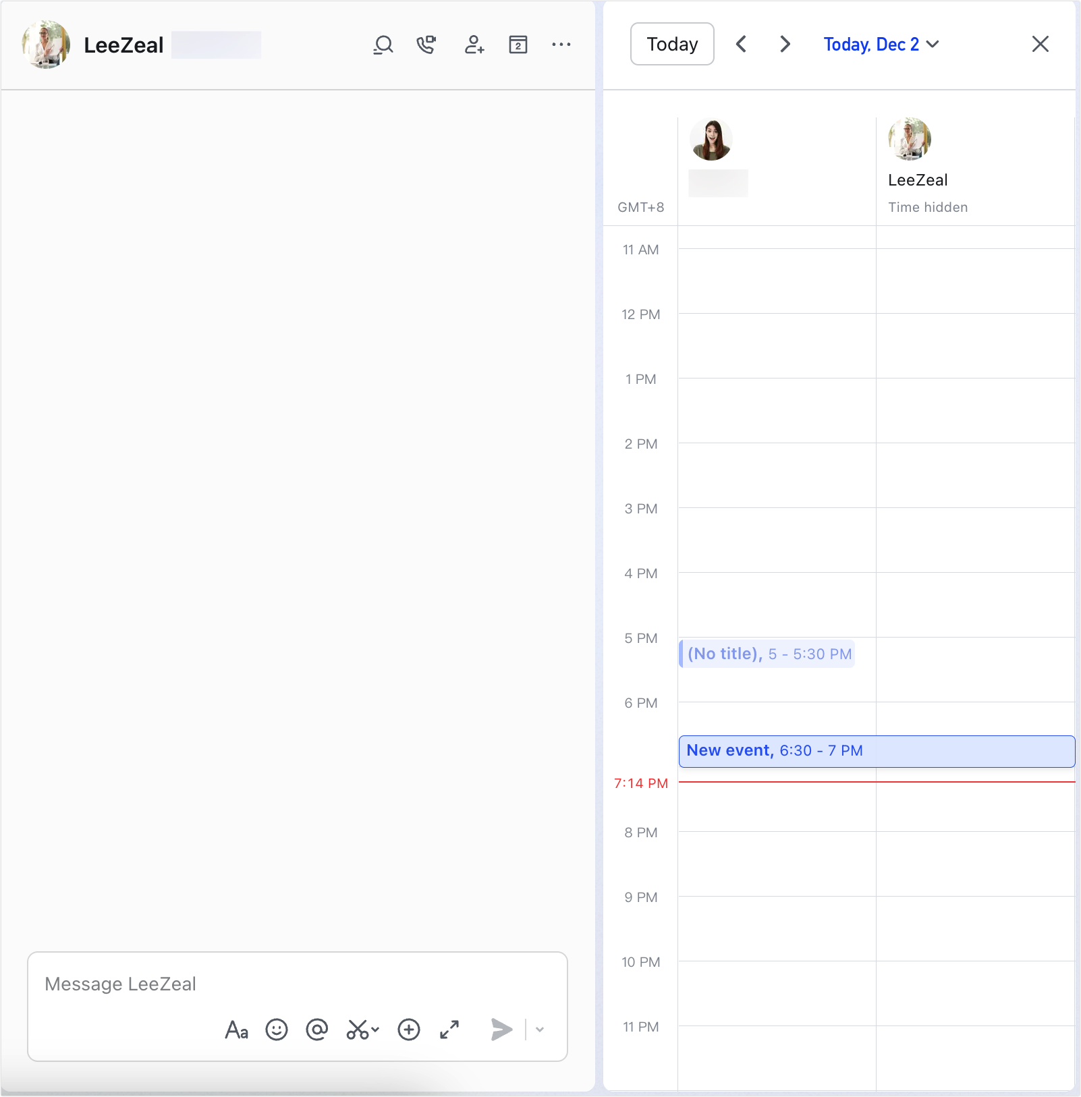Image resolution: width=1081 pixels, height=1097 pixels.
Task: Open the send options chevron
Action: 539,1030
